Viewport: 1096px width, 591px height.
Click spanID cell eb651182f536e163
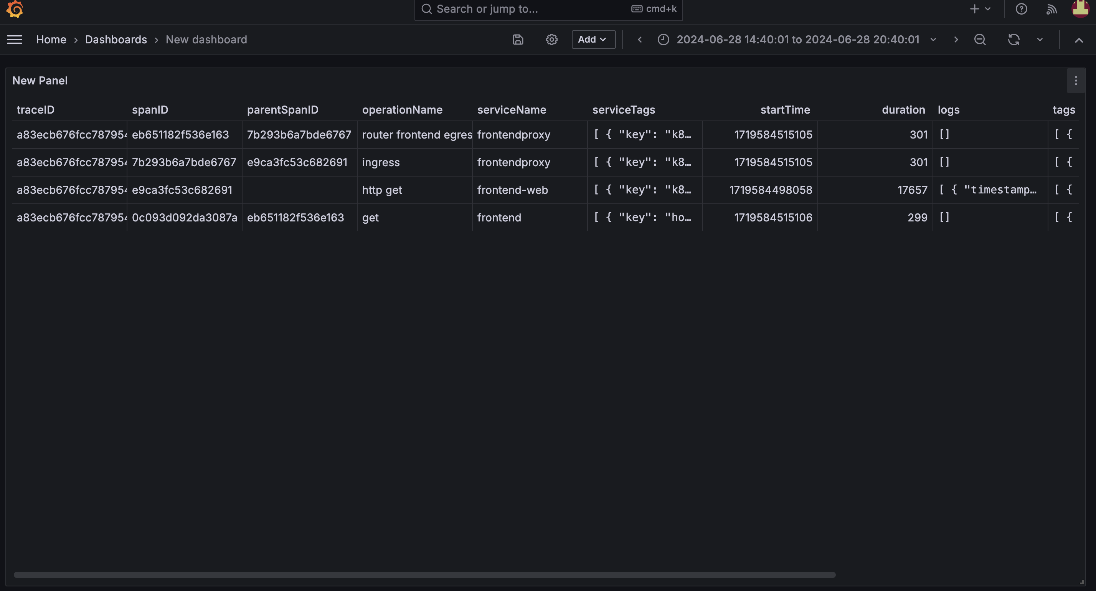point(185,134)
